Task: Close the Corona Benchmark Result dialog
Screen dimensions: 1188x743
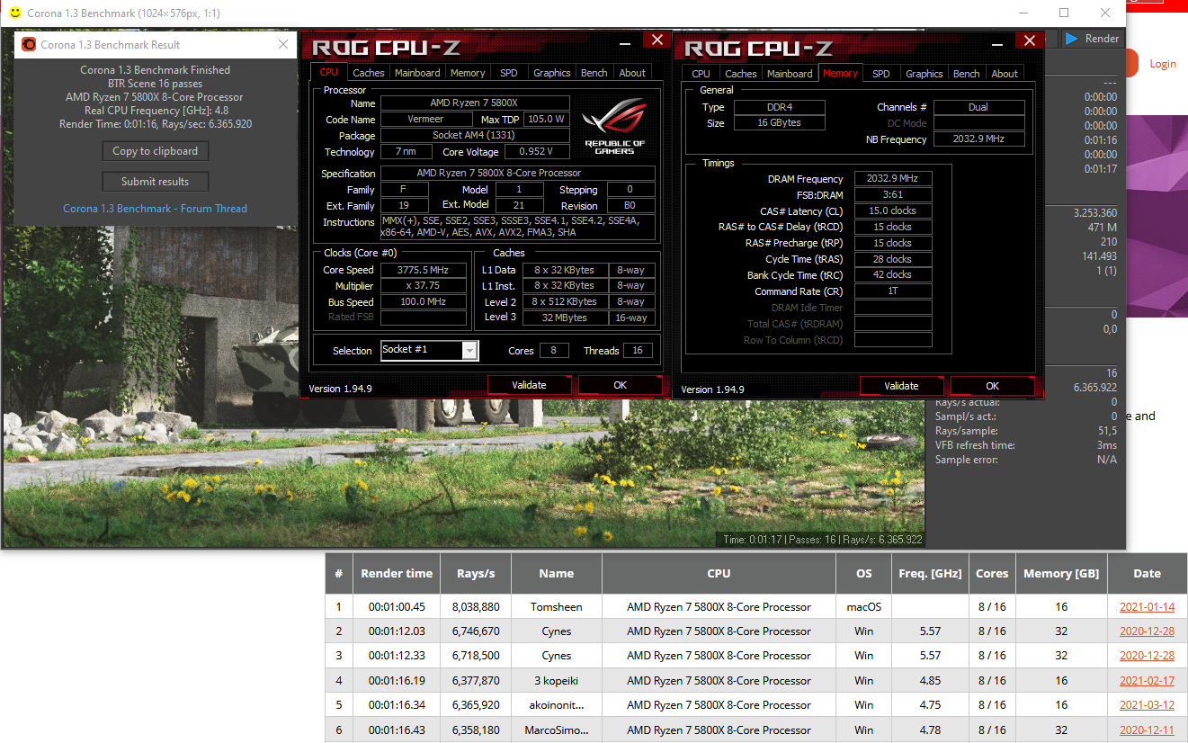Action: (283, 44)
